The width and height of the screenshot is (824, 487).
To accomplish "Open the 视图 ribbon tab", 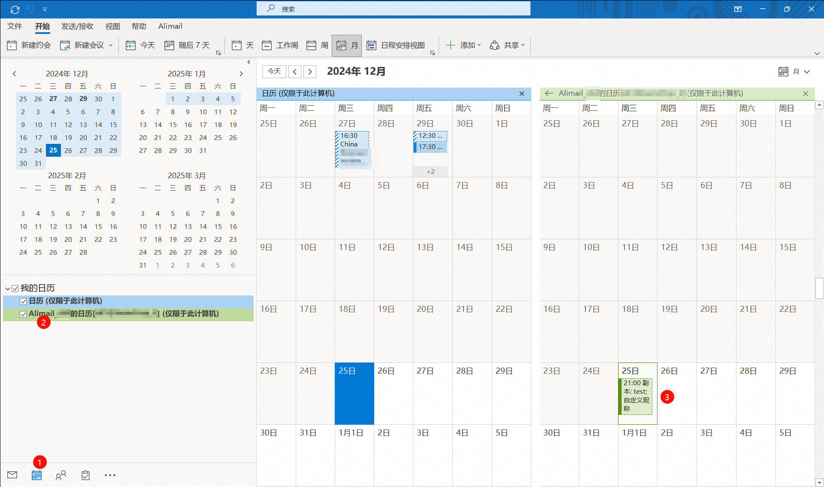I will coord(112,26).
